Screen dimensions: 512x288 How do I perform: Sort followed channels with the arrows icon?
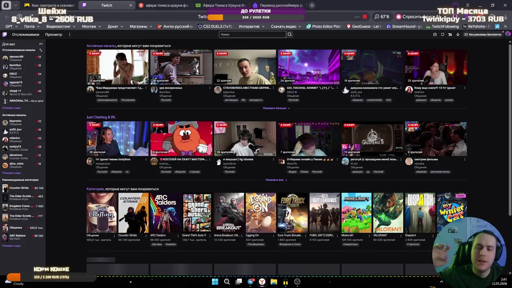tap(40, 50)
